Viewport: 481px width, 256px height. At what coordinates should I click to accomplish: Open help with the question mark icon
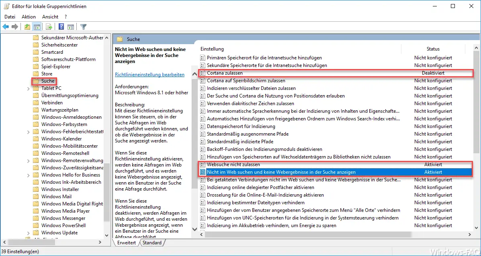61,26
